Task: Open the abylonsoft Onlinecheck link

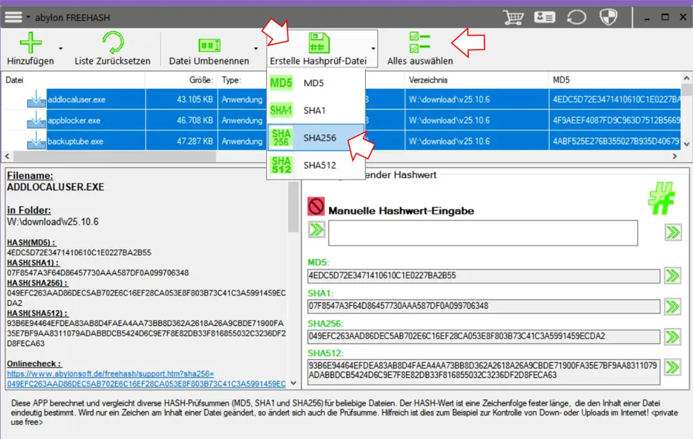Action: [x=146, y=379]
